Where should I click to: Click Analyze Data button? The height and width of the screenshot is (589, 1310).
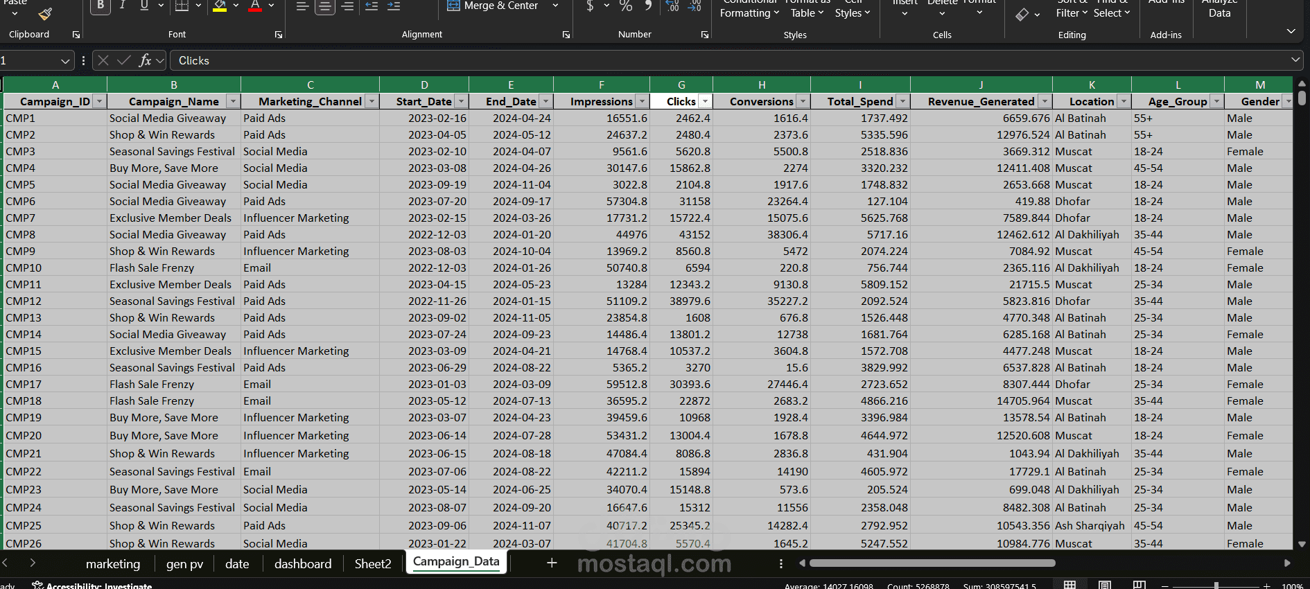click(1219, 8)
